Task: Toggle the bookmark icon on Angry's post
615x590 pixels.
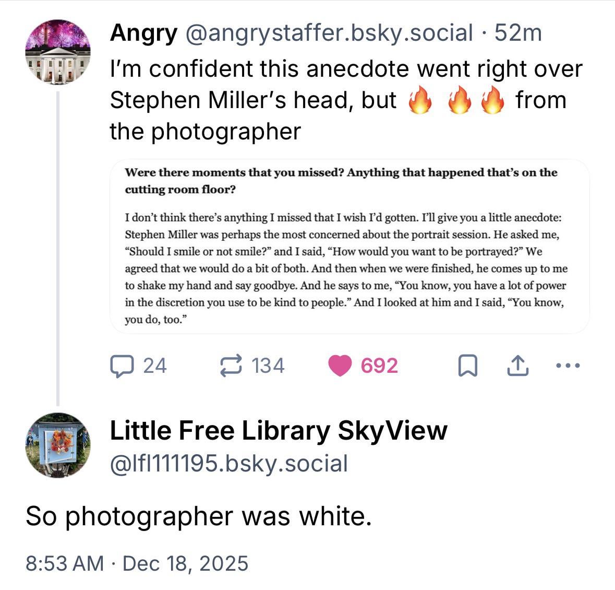Action: pyautogui.click(x=467, y=365)
